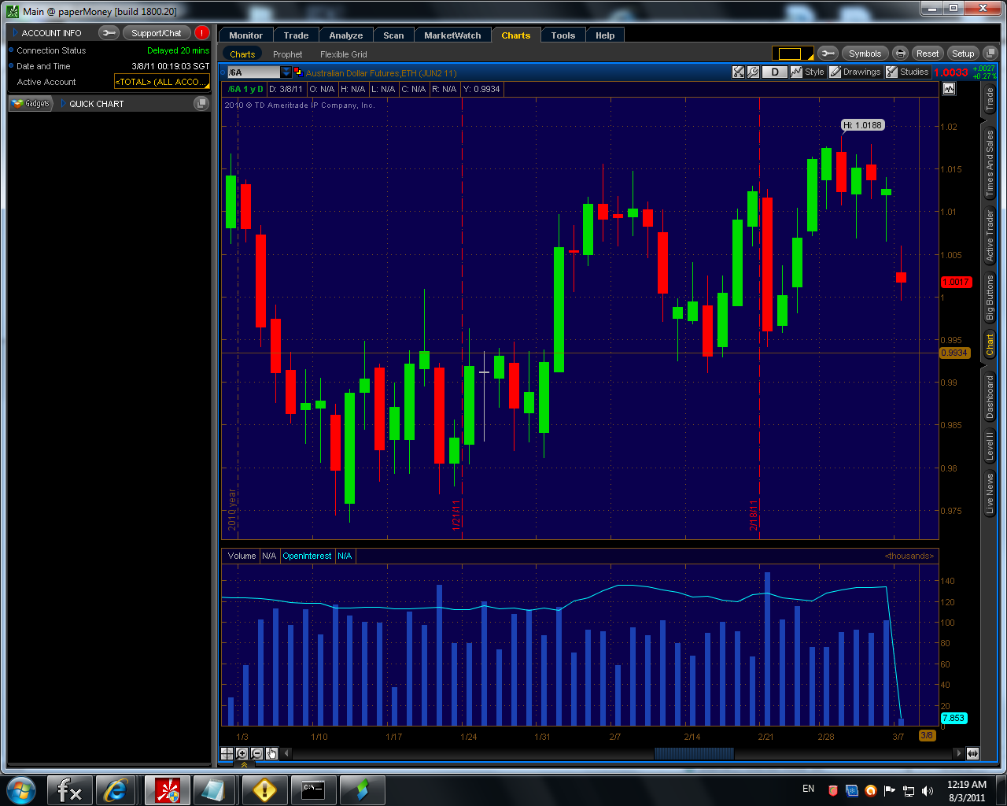Print the chart via the printer icon

pos(900,53)
